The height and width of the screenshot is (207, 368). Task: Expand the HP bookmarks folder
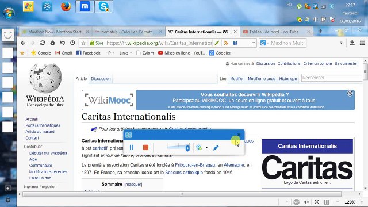click(x=110, y=53)
